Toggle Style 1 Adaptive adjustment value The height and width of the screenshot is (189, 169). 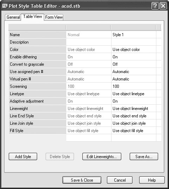(134, 101)
